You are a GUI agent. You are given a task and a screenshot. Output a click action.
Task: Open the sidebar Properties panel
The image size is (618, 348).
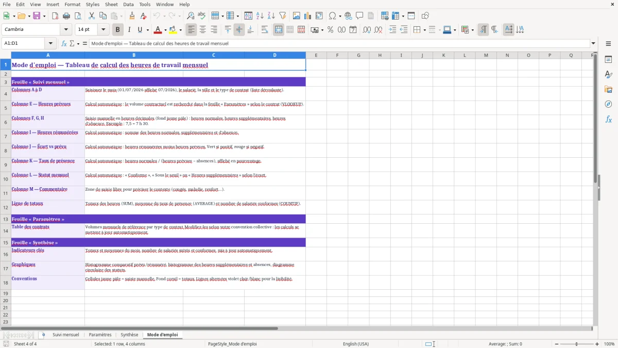[608, 59]
